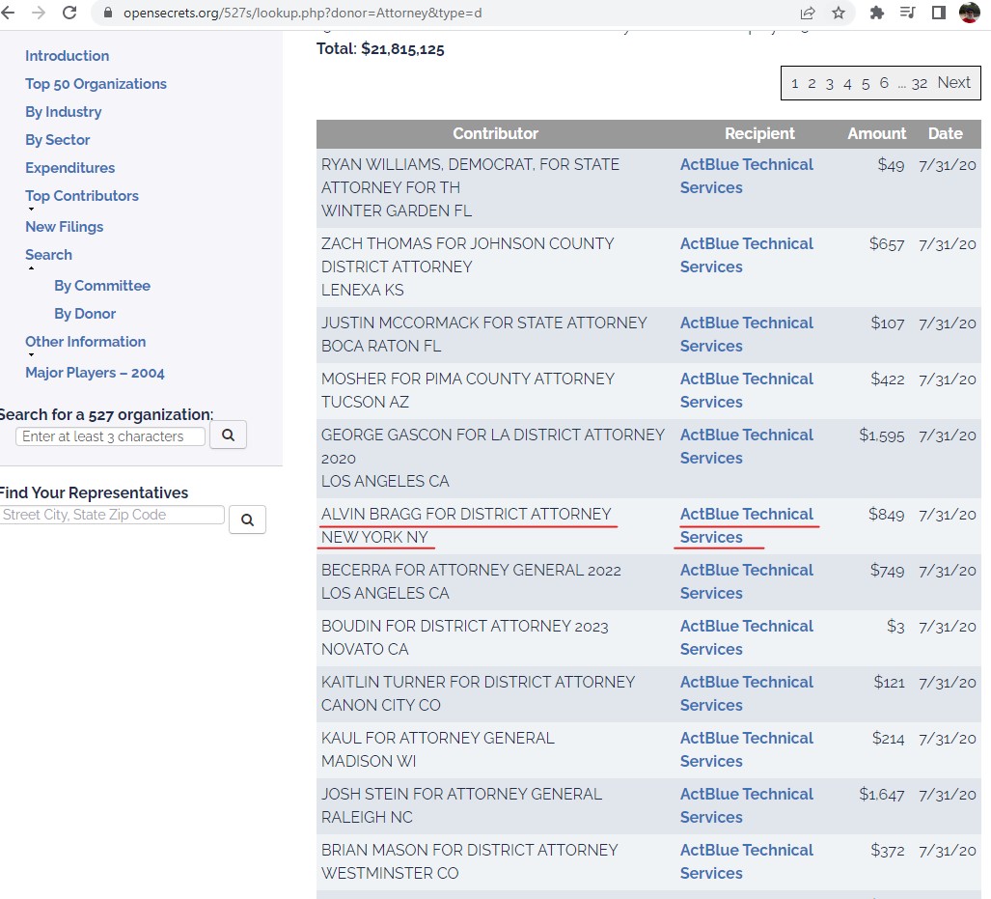Screen dimensions: 991x899
Task: Open Top 50 Organizations in sidebar
Action: [x=96, y=83]
